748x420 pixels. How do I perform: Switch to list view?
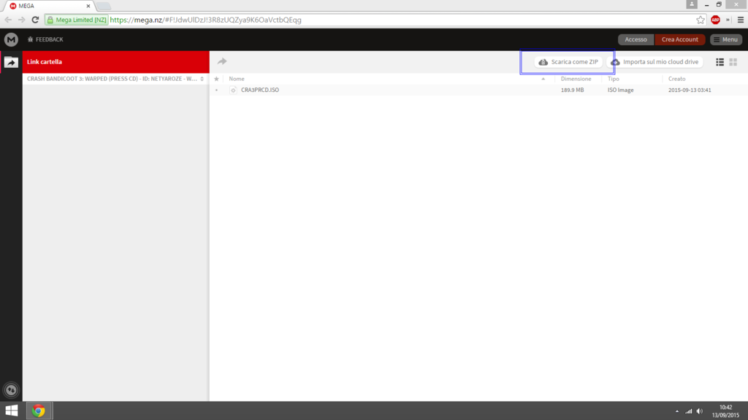[720, 62]
